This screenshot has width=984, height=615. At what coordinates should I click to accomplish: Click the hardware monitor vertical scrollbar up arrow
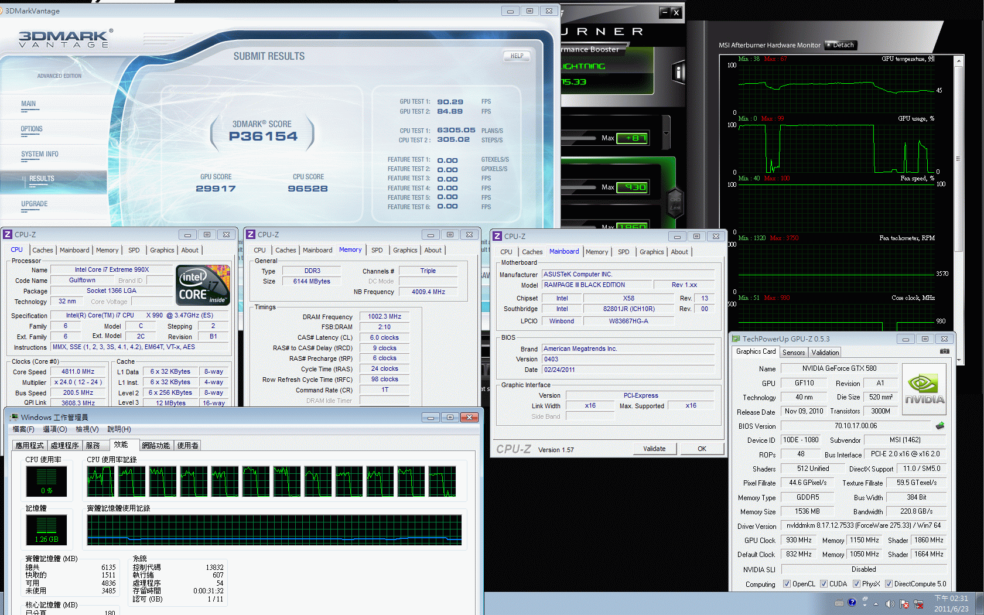959,61
